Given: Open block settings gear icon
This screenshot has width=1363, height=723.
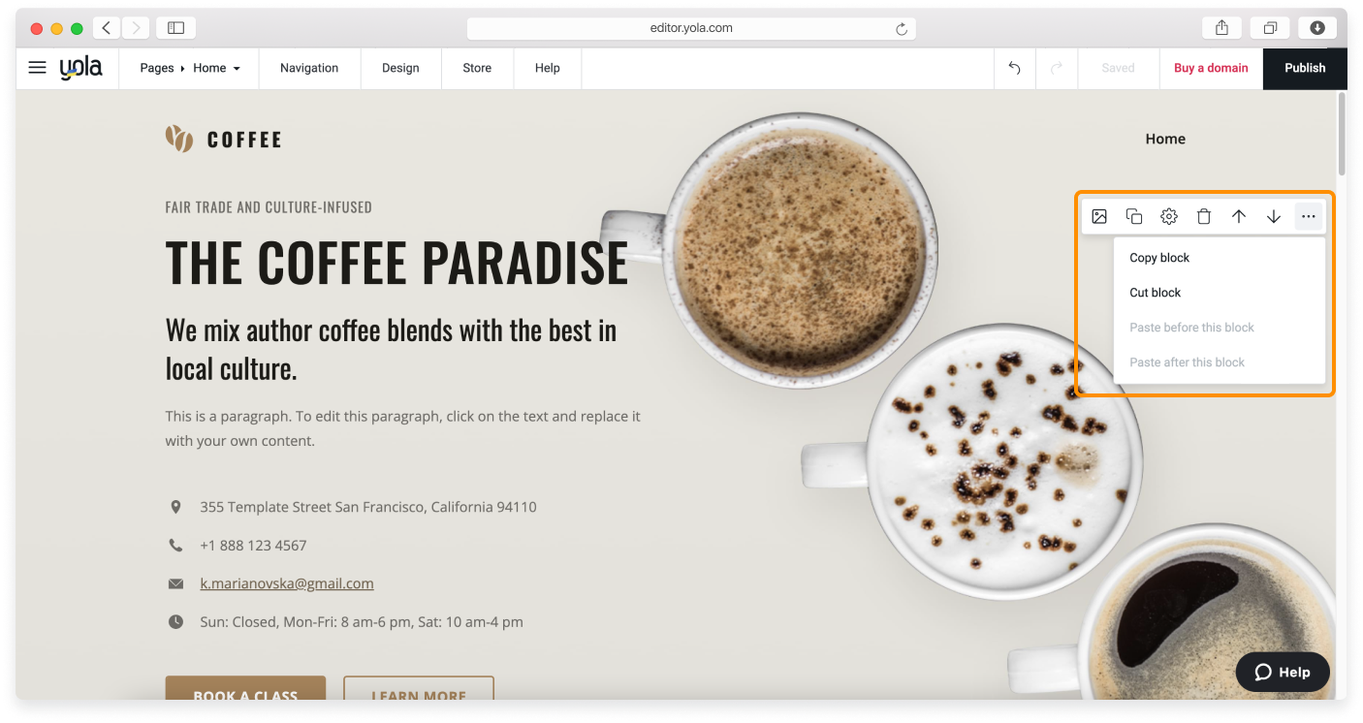Looking at the screenshot, I should pyautogui.click(x=1169, y=216).
